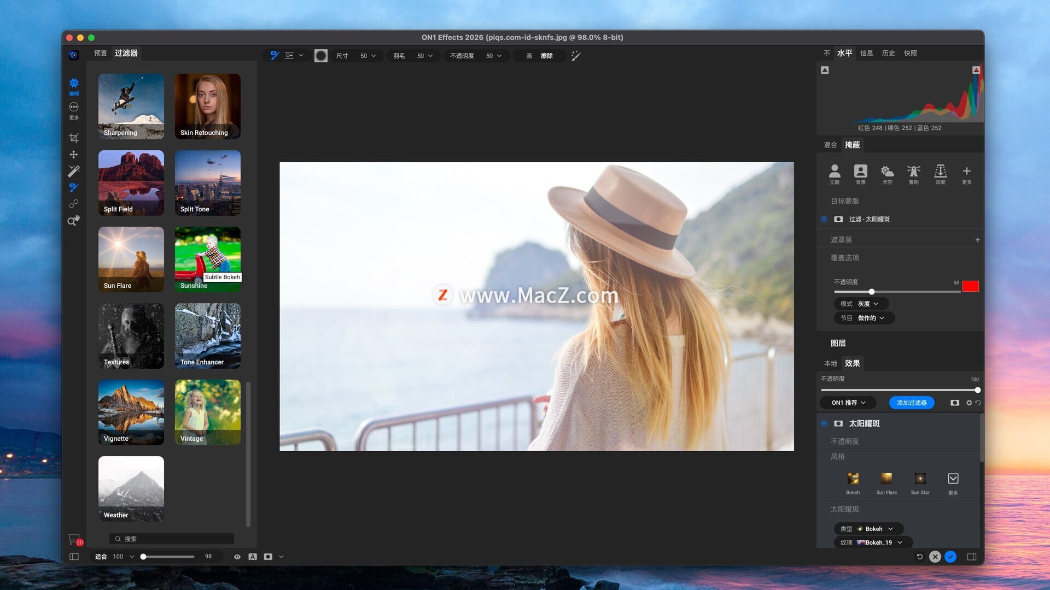
Task: Click the red overlay color swatch
Action: coord(970,286)
